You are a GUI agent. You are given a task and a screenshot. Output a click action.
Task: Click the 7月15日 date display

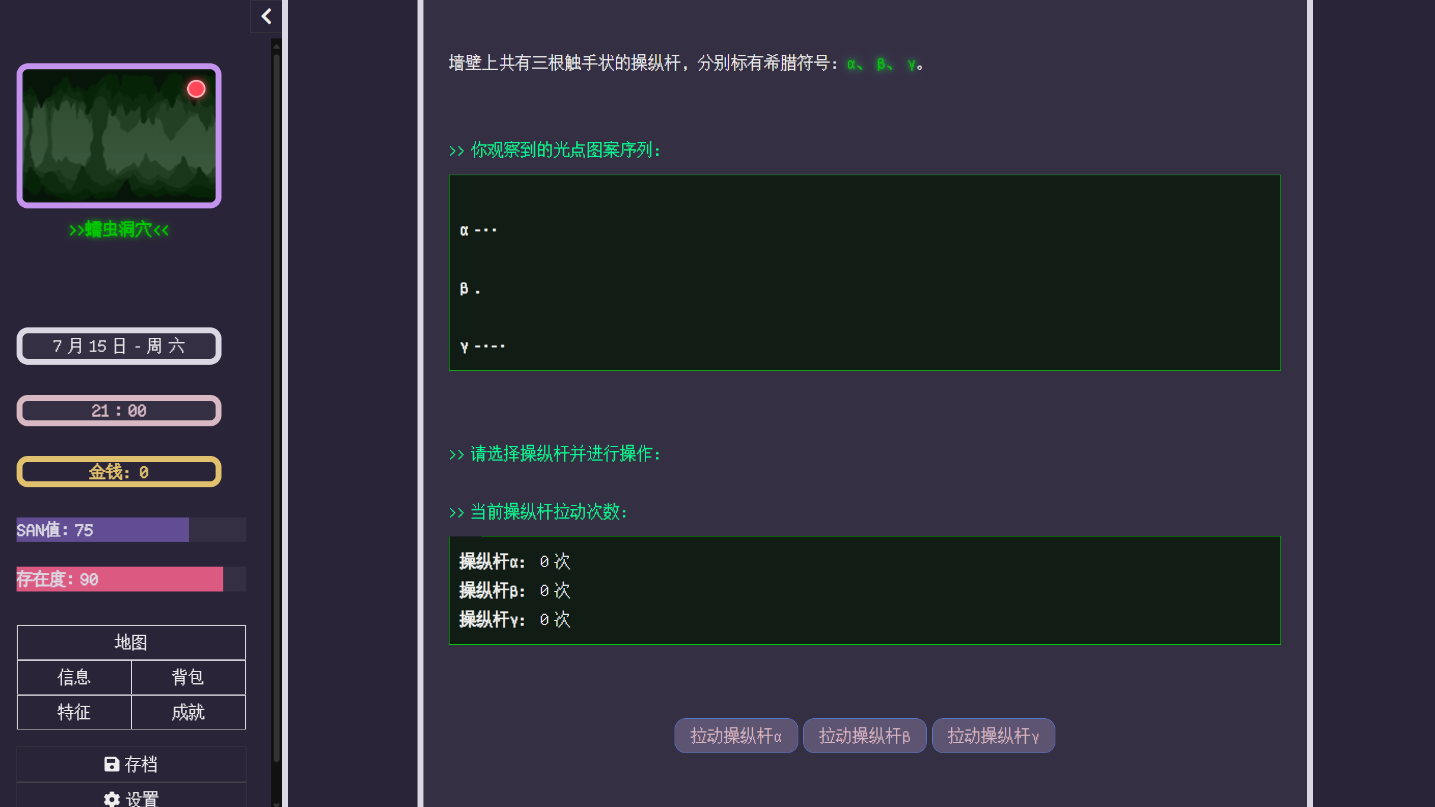click(x=119, y=346)
